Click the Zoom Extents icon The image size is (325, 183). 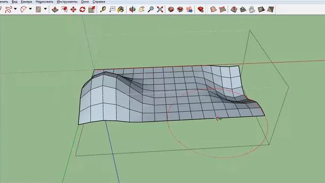pos(160,9)
